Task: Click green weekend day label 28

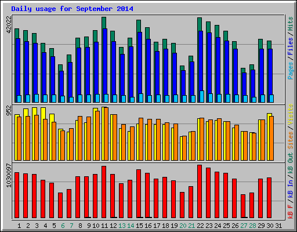Action: click(x=252, y=226)
